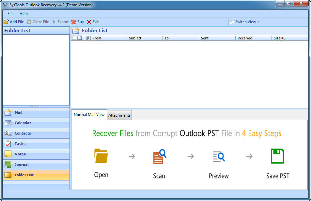This screenshot has width=311, height=201.
Task: Click the Scan step icon
Action: pyautogui.click(x=160, y=156)
